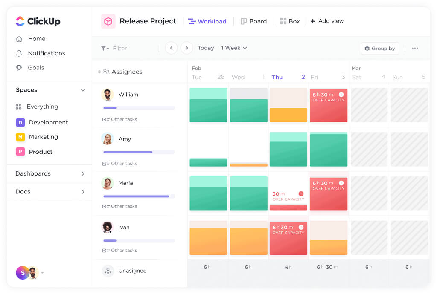Go to previous week arrow
This screenshot has width=437, height=294.
[x=171, y=48]
